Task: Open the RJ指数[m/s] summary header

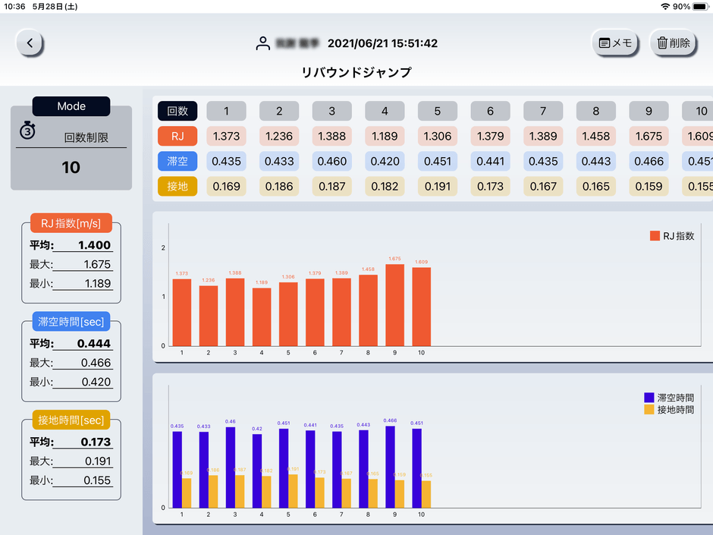Action: (71, 223)
